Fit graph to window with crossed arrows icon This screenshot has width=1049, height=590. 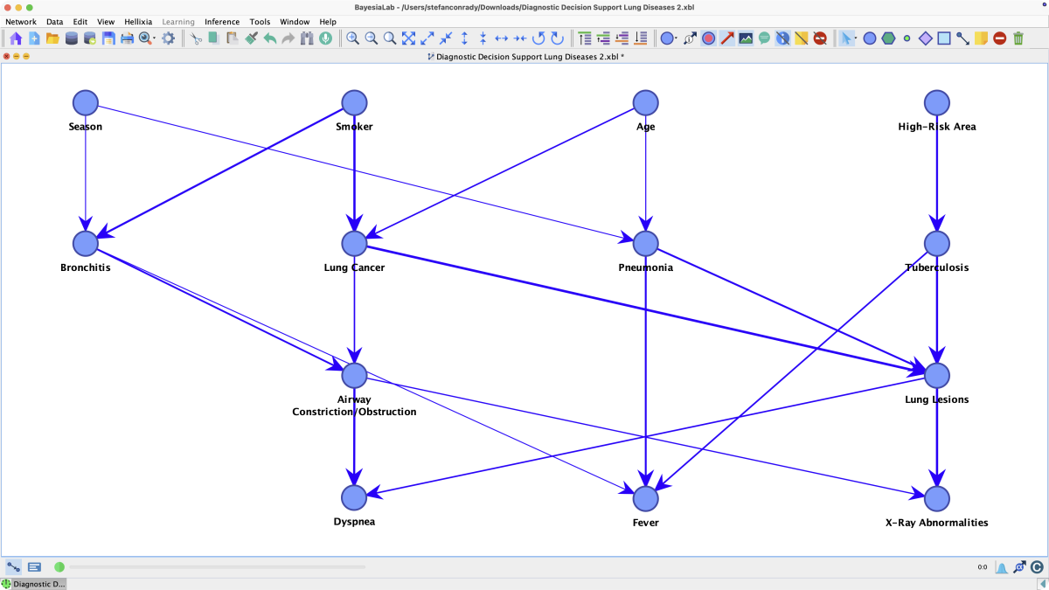pos(408,38)
